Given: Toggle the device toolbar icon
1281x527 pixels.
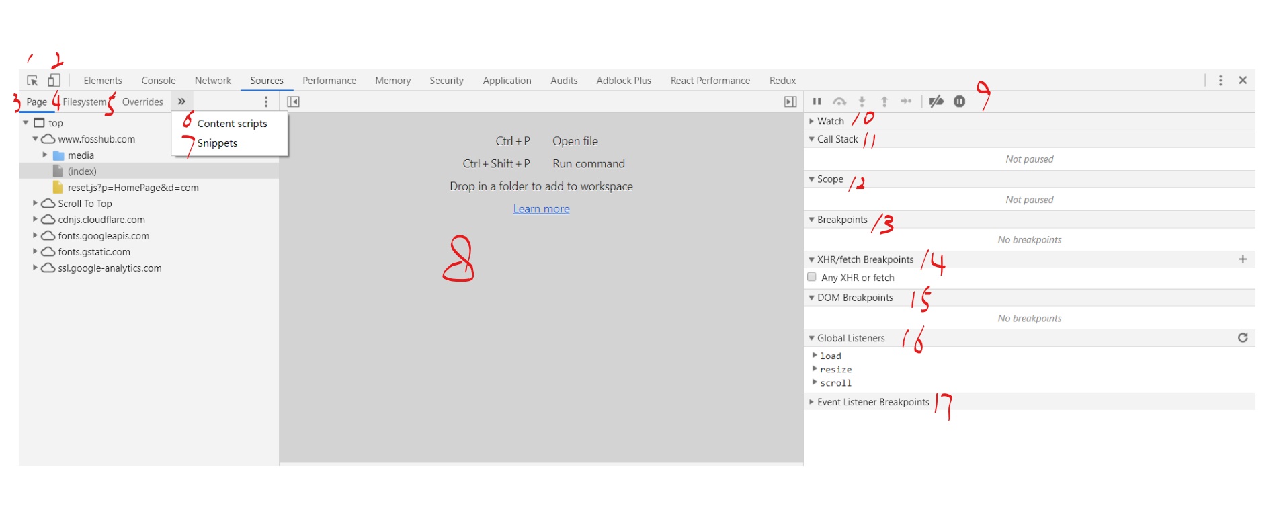Looking at the screenshot, I should [54, 81].
